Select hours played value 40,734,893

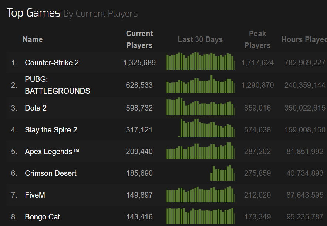(305, 173)
